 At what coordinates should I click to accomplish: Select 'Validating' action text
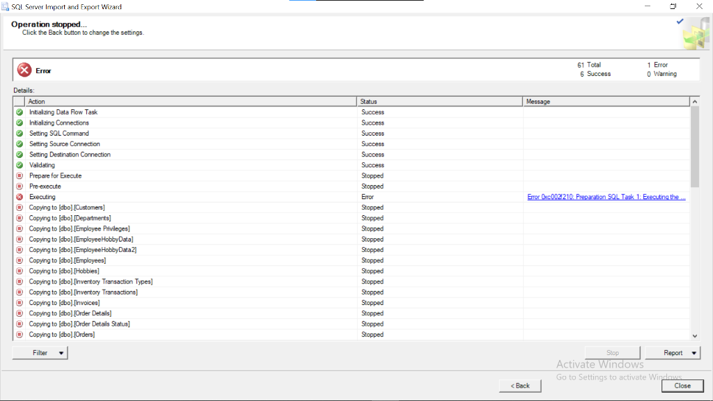(x=42, y=165)
